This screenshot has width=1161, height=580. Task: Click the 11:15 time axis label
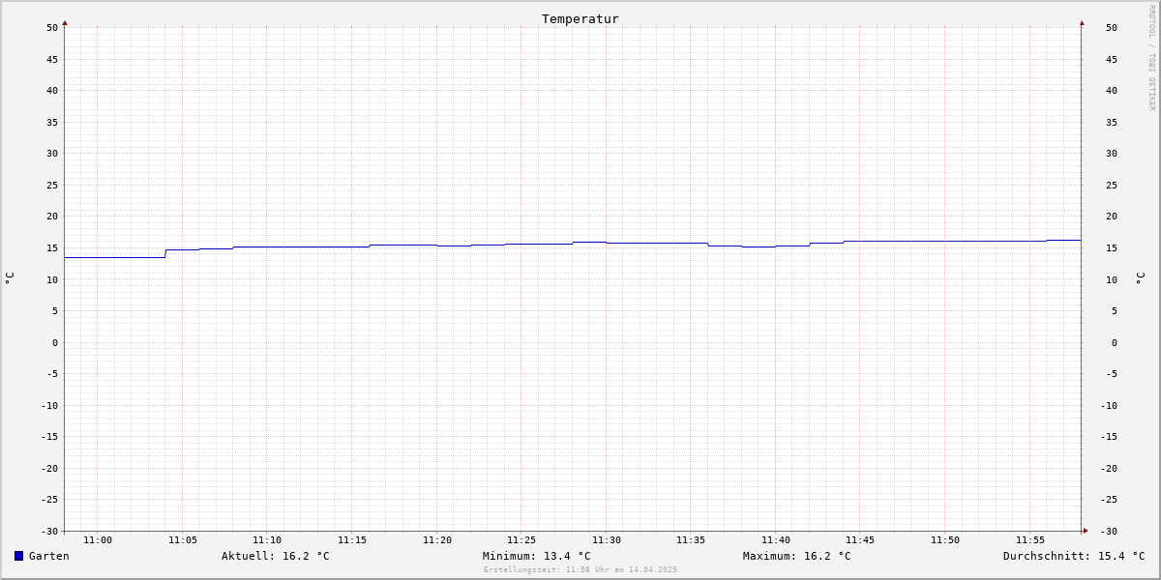[352, 540]
